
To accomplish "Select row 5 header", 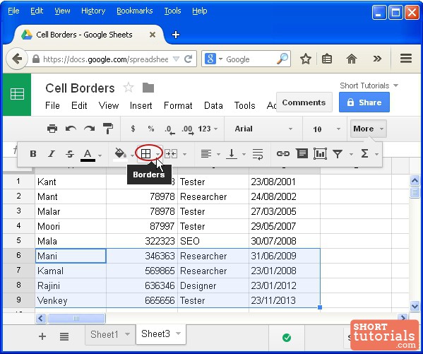I will pyautogui.click(x=18, y=241).
